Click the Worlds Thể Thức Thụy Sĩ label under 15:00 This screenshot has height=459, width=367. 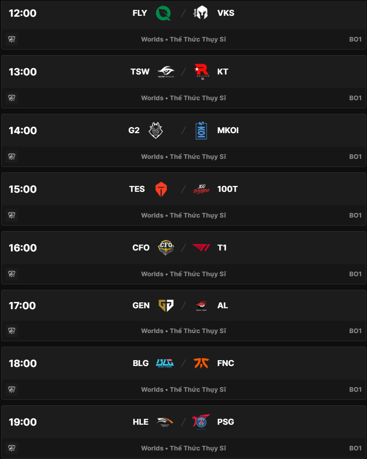click(x=183, y=215)
